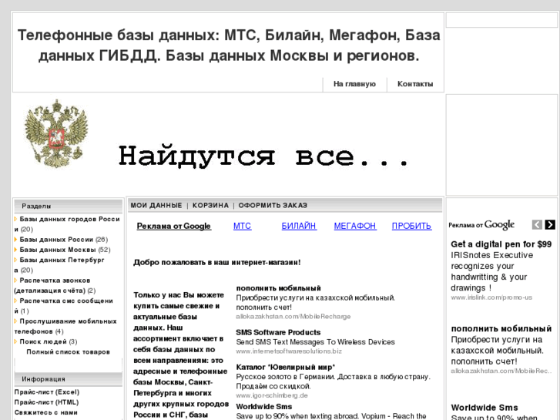
Task: Open Каталог 'Ювелирный мир' ad
Action: coord(286,367)
